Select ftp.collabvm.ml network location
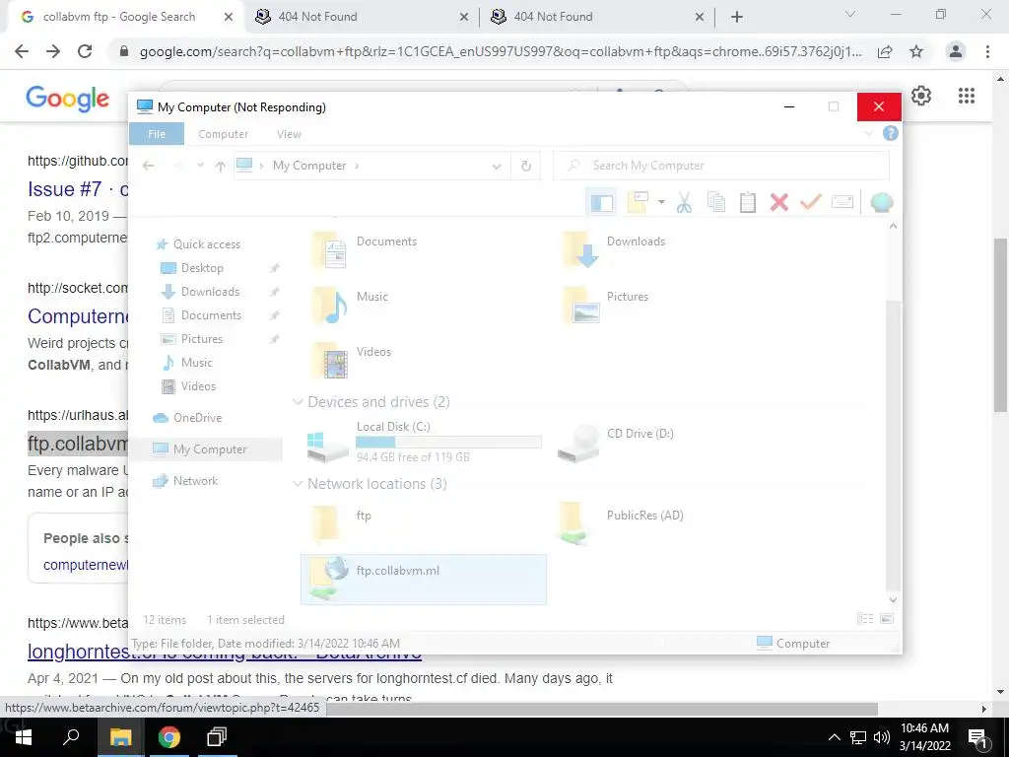This screenshot has width=1009, height=757. point(423,580)
